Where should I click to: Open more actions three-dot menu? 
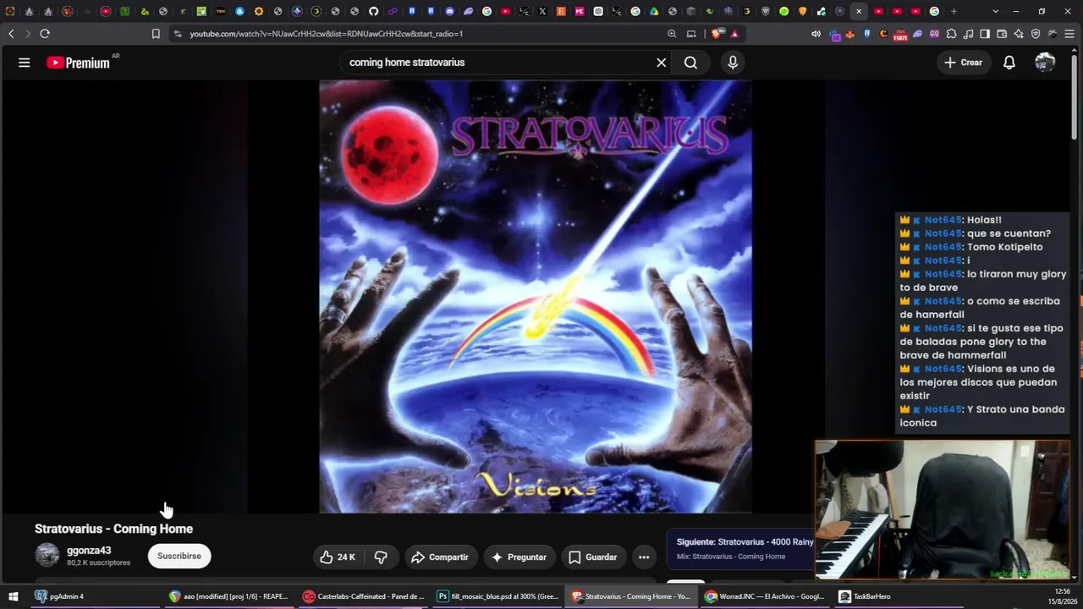click(x=644, y=557)
